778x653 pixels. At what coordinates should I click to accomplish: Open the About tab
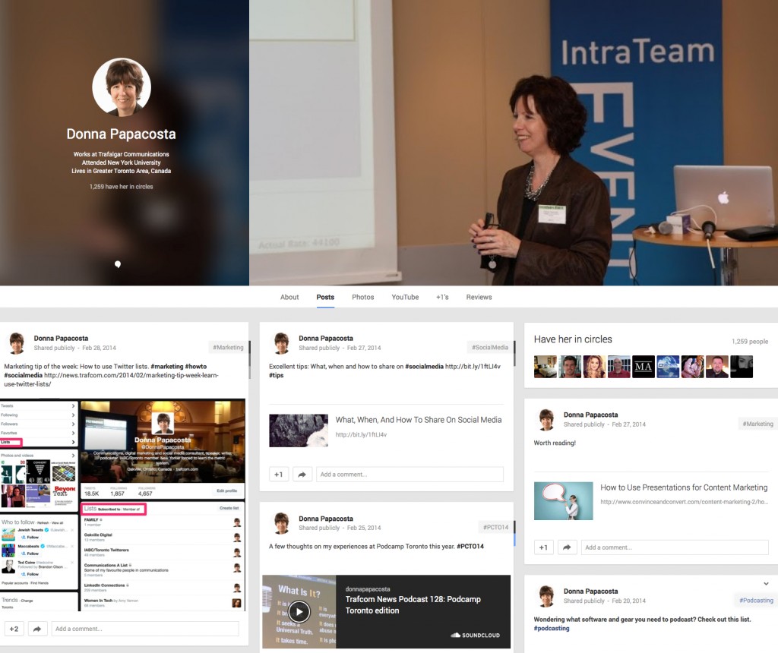(289, 297)
